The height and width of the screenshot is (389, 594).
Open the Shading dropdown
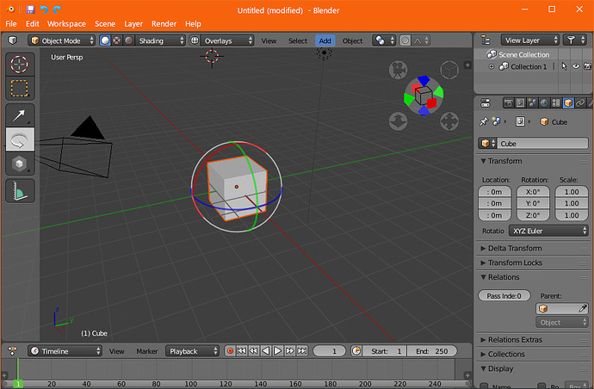[160, 40]
